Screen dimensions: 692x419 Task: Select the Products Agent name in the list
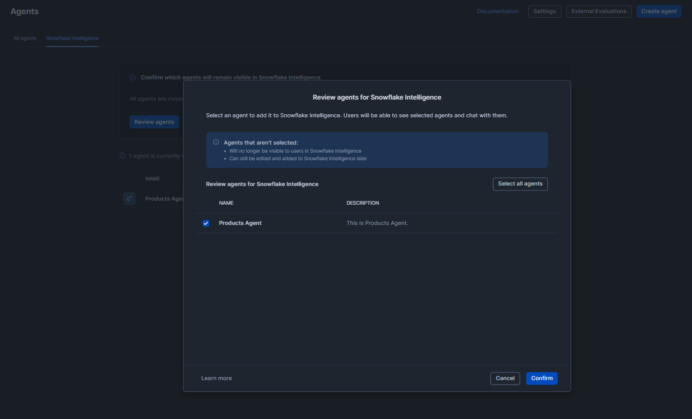(240, 222)
